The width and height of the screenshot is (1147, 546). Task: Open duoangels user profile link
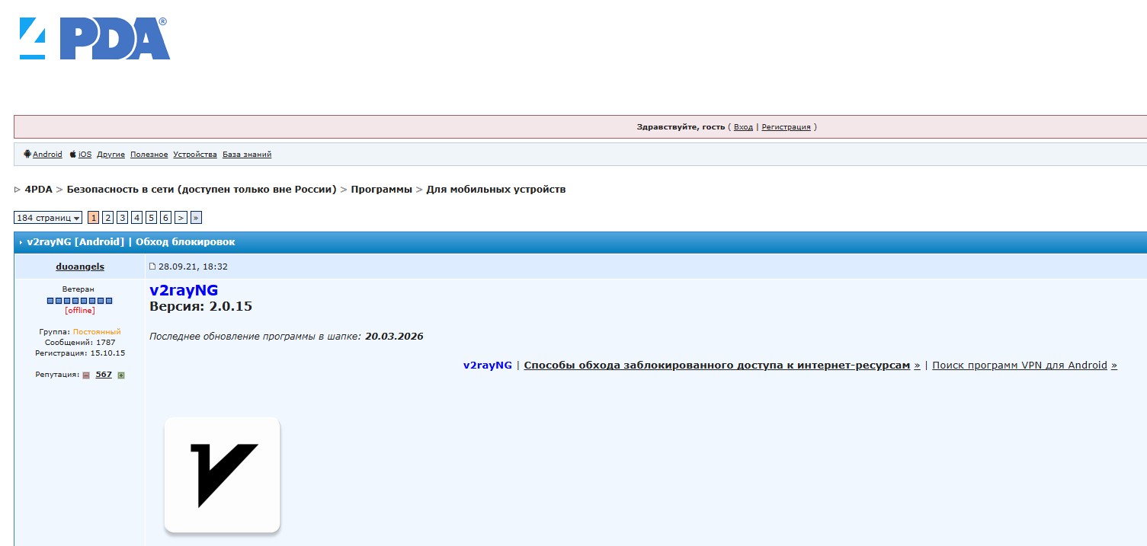[80, 267]
